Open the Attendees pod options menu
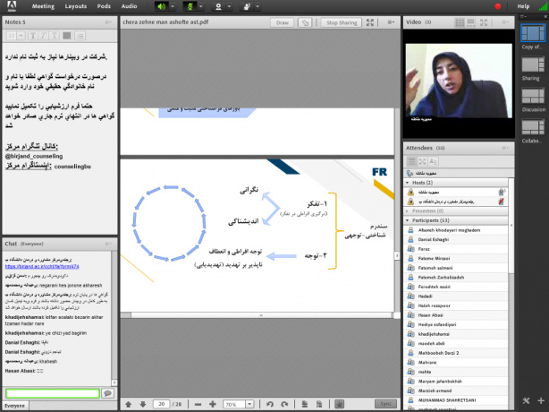The height and width of the screenshot is (412, 549). [x=505, y=148]
